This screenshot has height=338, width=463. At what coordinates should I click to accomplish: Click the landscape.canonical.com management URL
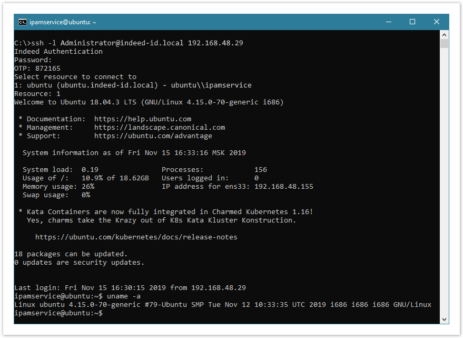pyautogui.click(x=160, y=128)
